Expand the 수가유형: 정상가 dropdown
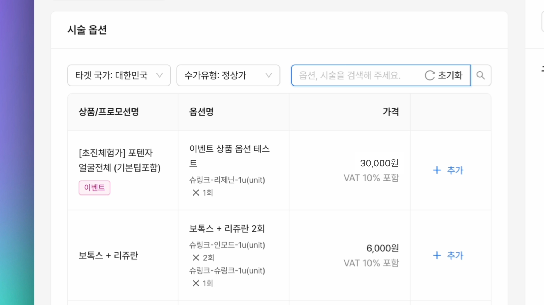544x305 pixels. 228,75
